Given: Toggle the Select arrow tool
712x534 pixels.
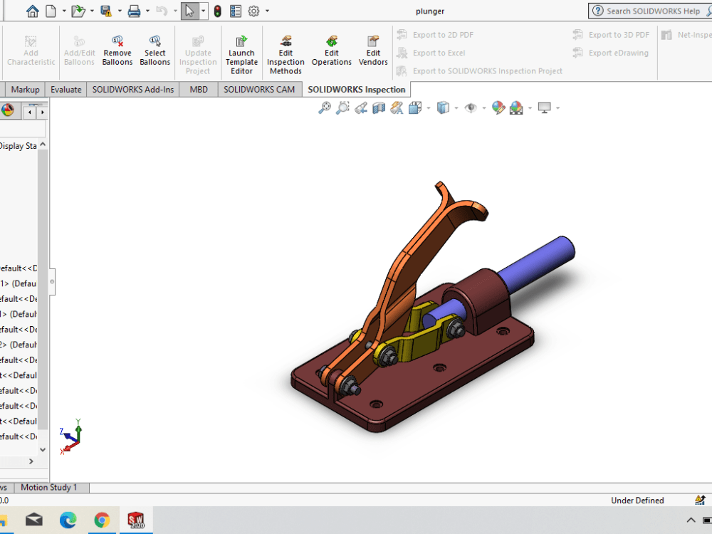Looking at the screenshot, I should 189,11.
